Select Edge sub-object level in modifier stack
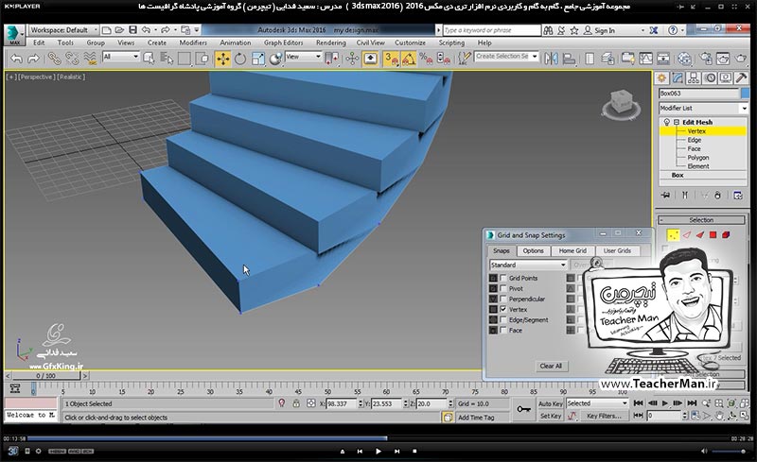Screen dimensions: 757x462 tap(695, 140)
